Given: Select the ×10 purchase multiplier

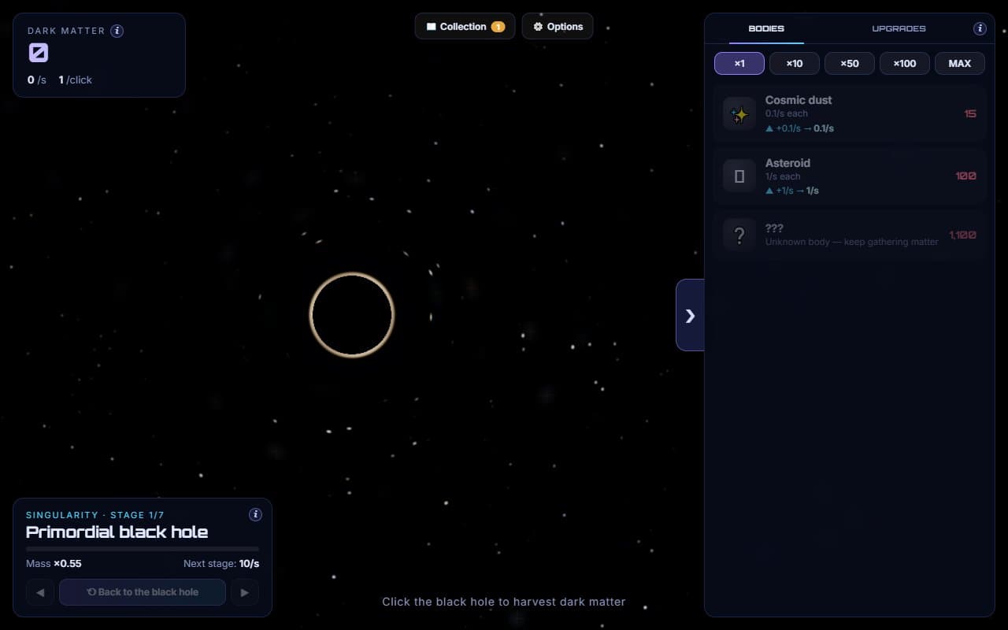Looking at the screenshot, I should point(795,63).
